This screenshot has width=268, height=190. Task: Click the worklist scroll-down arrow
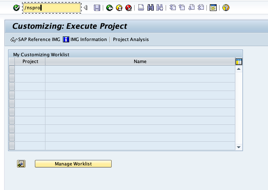click(239, 147)
